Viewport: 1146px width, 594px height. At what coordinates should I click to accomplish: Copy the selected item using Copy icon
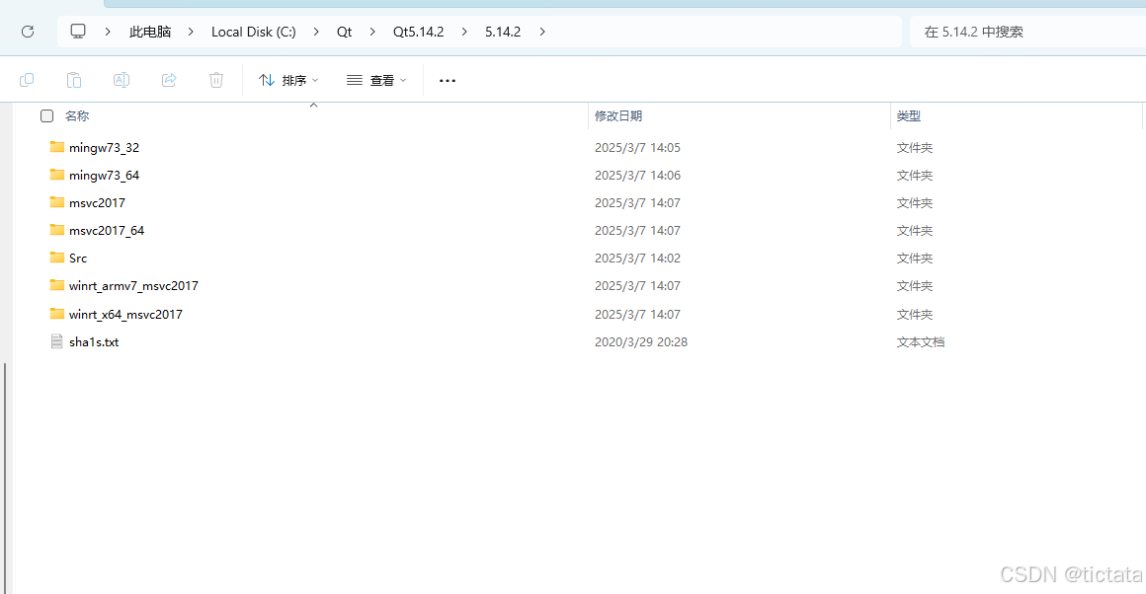click(27, 80)
